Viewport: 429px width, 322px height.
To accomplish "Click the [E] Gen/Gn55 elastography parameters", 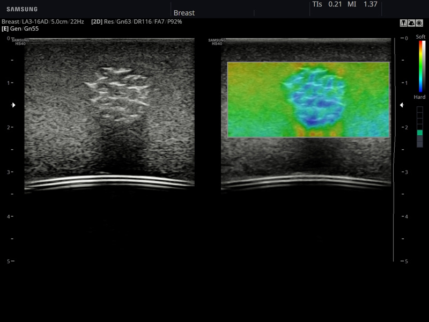I will tap(20, 29).
